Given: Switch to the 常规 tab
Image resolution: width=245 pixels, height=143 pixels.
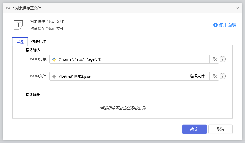Looking at the screenshot, I should [20, 41].
